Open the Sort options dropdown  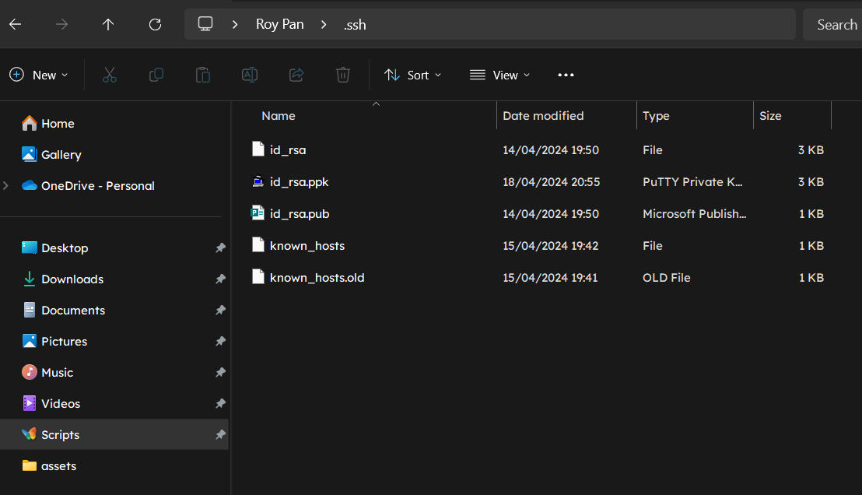413,75
